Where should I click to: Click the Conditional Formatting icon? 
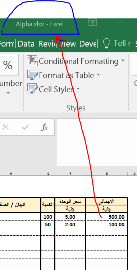click(x=32, y=61)
